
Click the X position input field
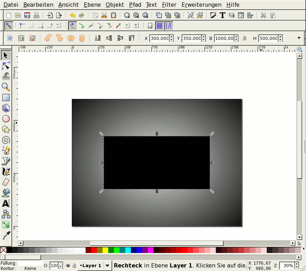[159, 38]
